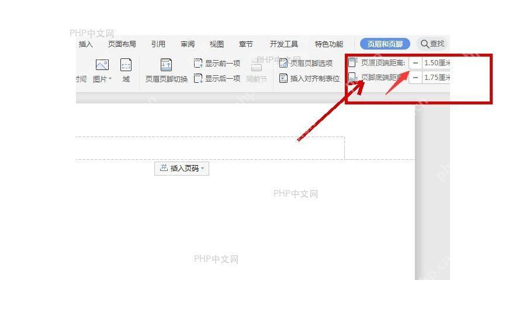
Task: Open the 插入 ribbon tab
Action: tap(85, 44)
